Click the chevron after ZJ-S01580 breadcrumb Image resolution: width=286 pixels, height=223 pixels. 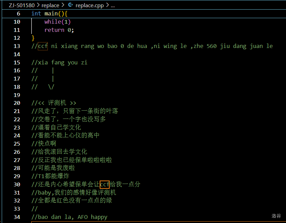pyautogui.click(x=38, y=5)
